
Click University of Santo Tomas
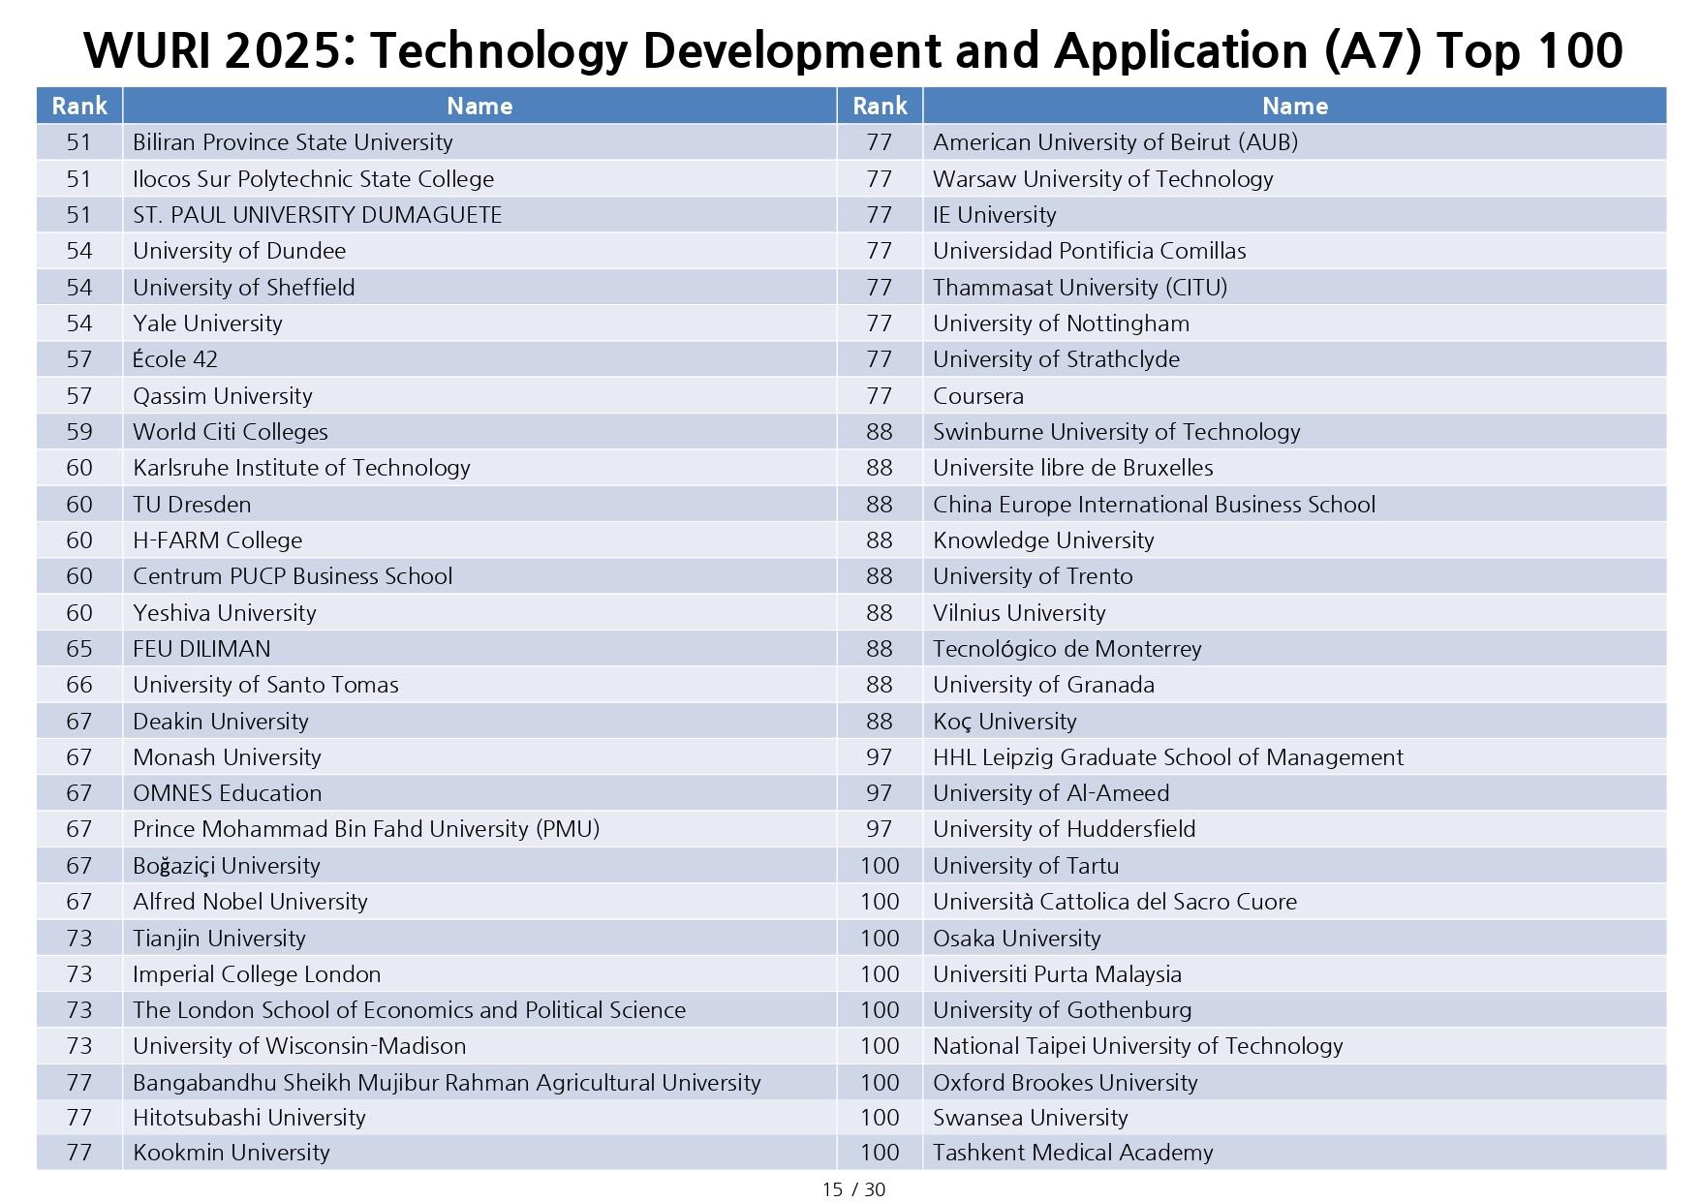pyautogui.click(x=265, y=685)
